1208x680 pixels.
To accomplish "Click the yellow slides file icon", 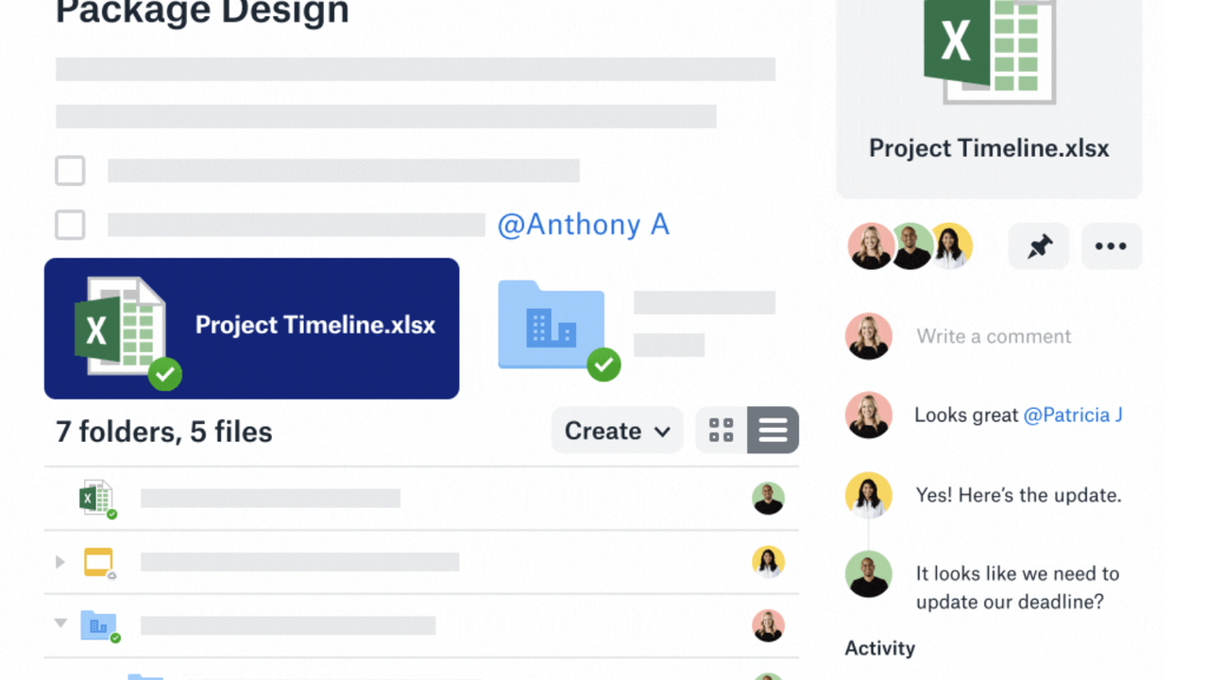I will pos(98,562).
